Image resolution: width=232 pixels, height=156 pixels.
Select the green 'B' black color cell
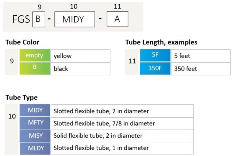tap(35, 68)
